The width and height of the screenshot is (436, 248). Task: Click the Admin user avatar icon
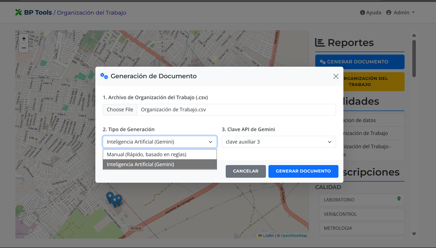389,12
